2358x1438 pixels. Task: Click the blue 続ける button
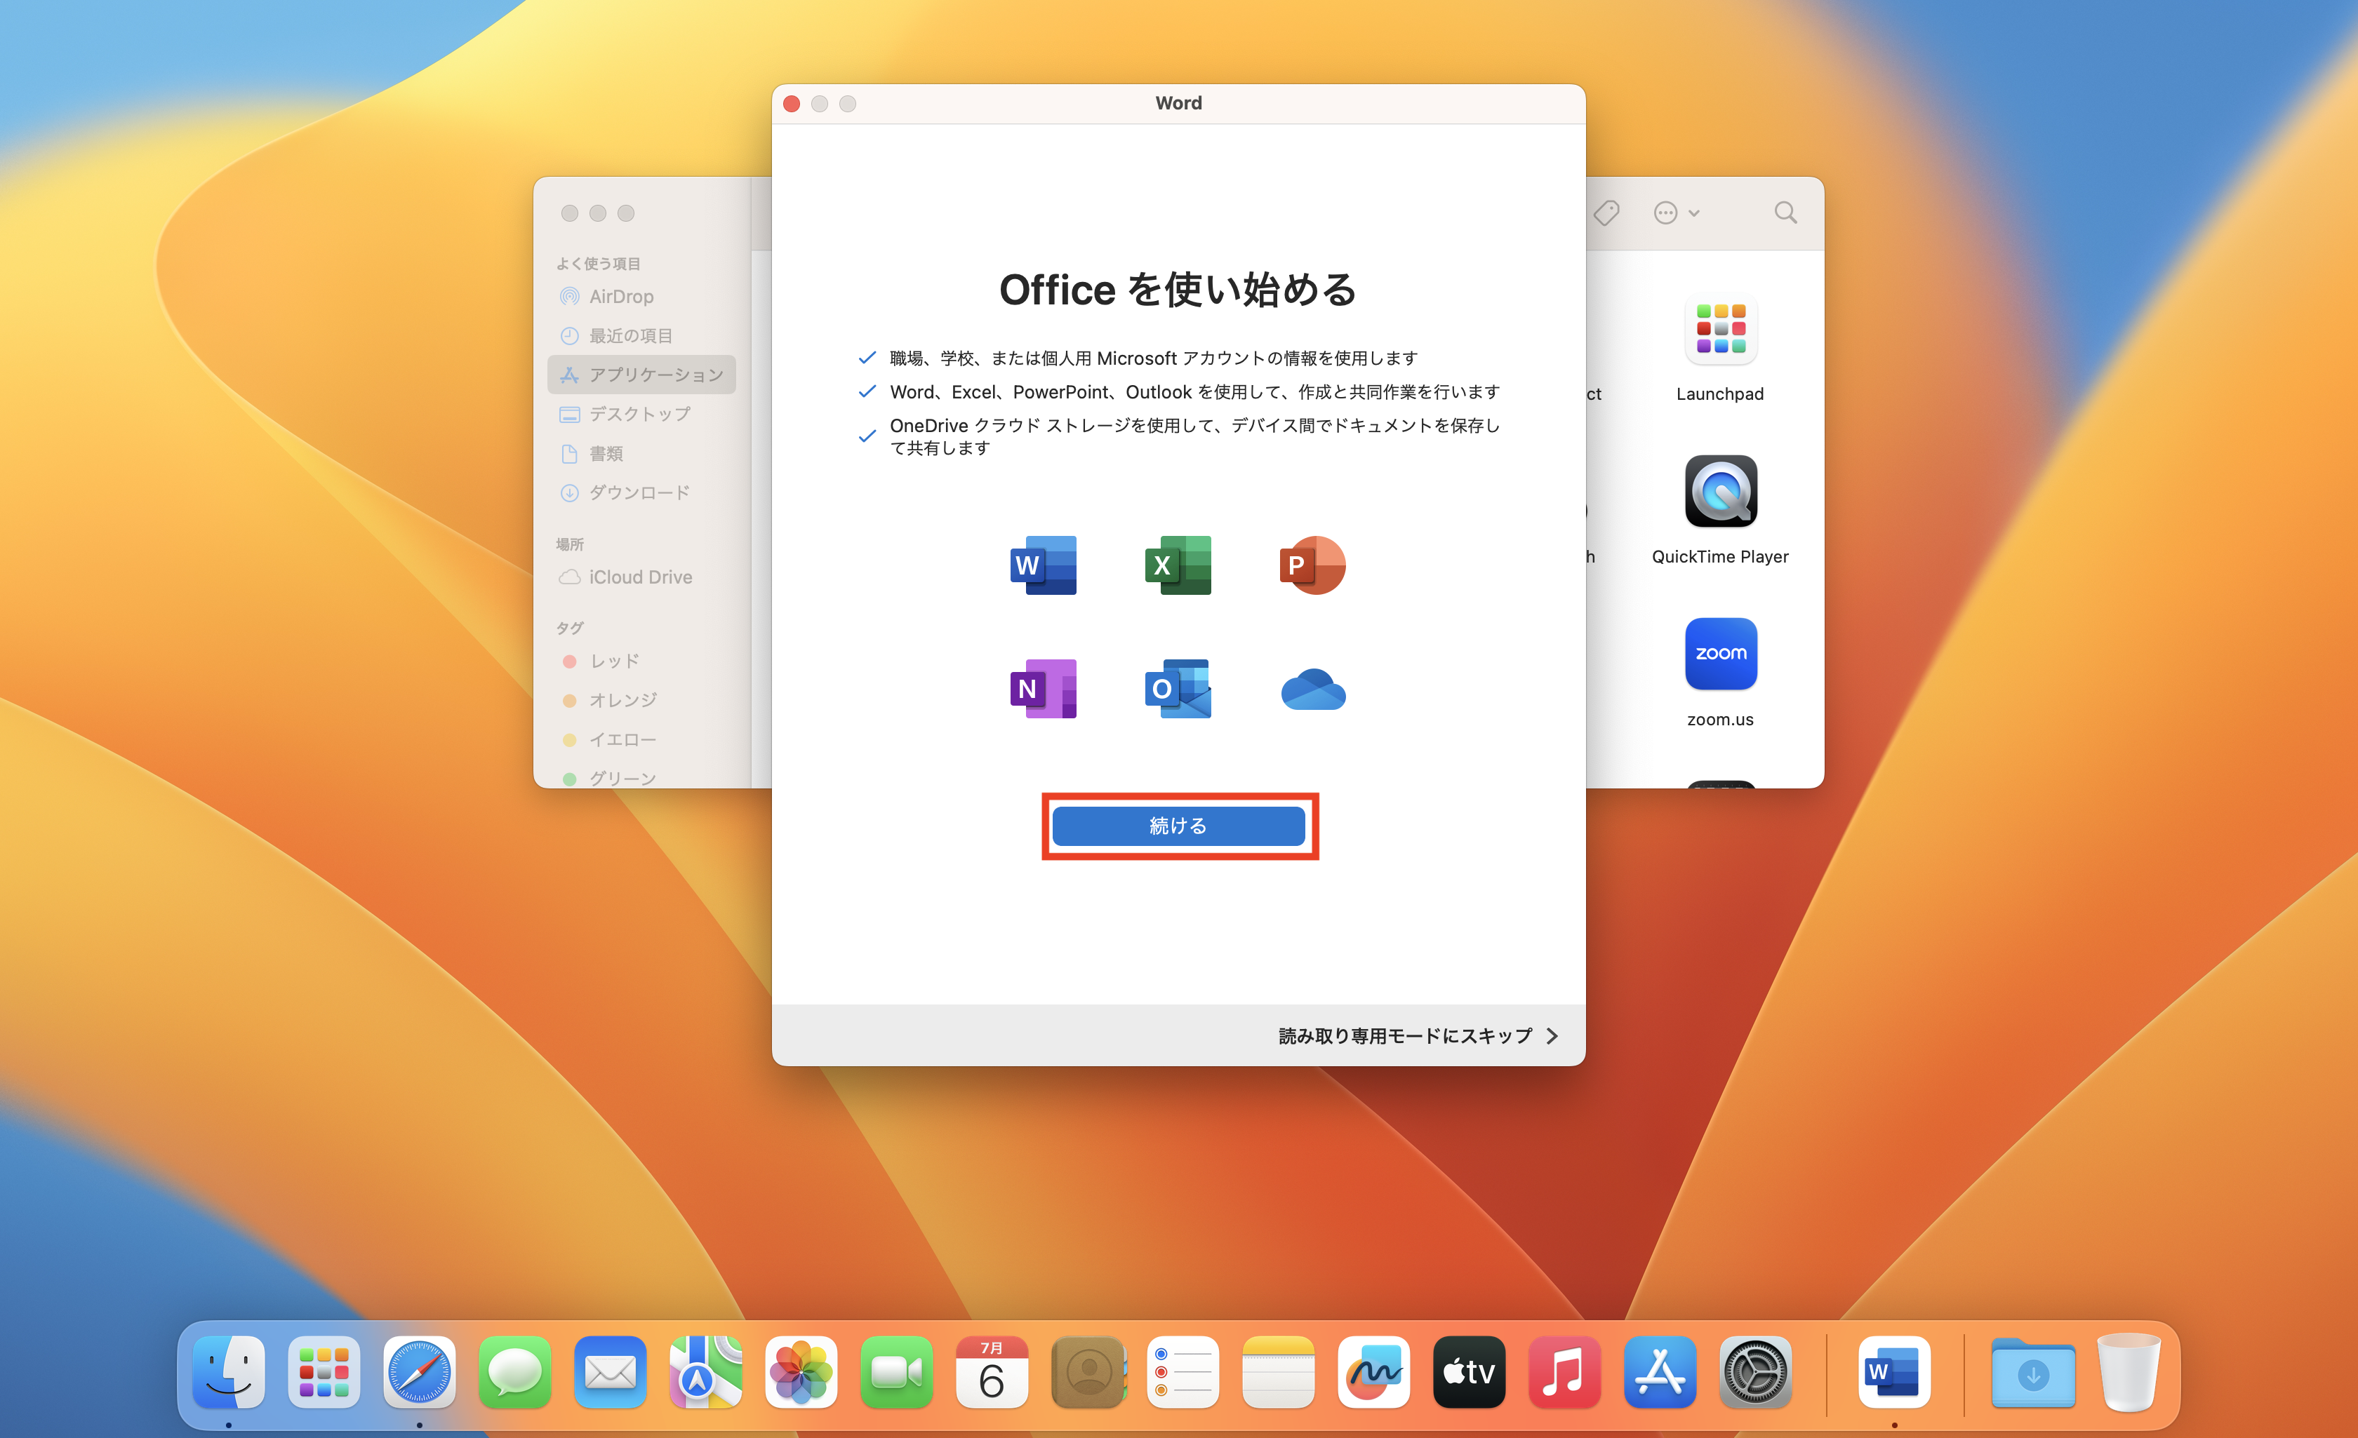(1178, 826)
